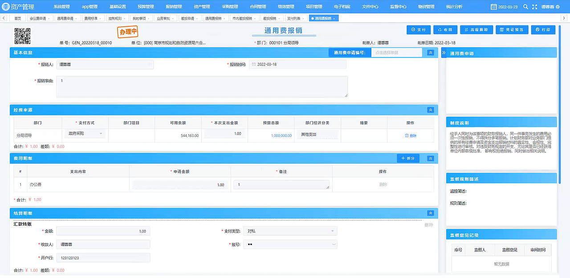This screenshot has height=278, width=570.
Task: Click the 资产管理 logo icon
Action: click(x=5, y=7)
